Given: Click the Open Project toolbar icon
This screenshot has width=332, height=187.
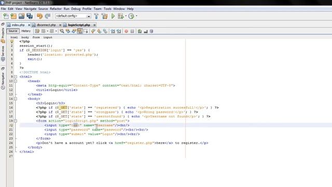Looking at the screenshot, I should 22,16.
